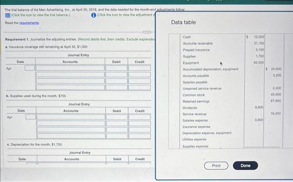Screen dimensions: 293x182
Task: Select the 92,000 Equipment debit value
Action: pos(259,63)
